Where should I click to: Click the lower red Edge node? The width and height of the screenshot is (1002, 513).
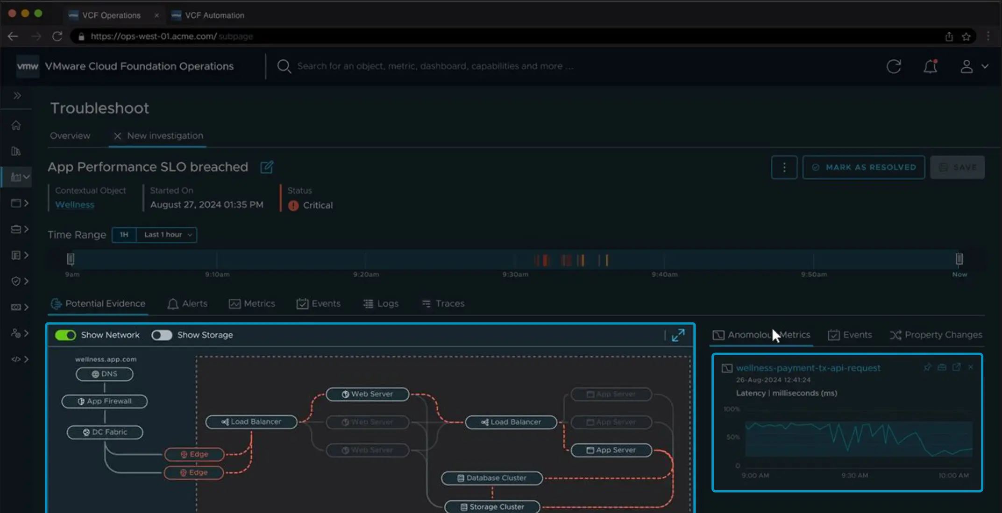pyautogui.click(x=194, y=472)
